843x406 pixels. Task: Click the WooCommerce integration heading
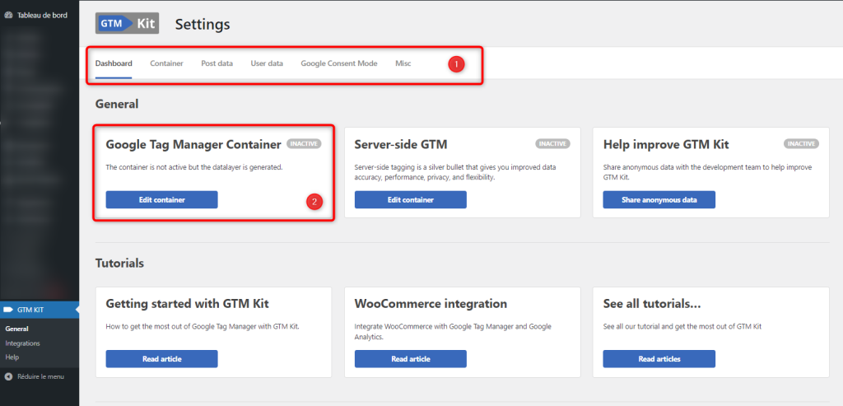431,304
